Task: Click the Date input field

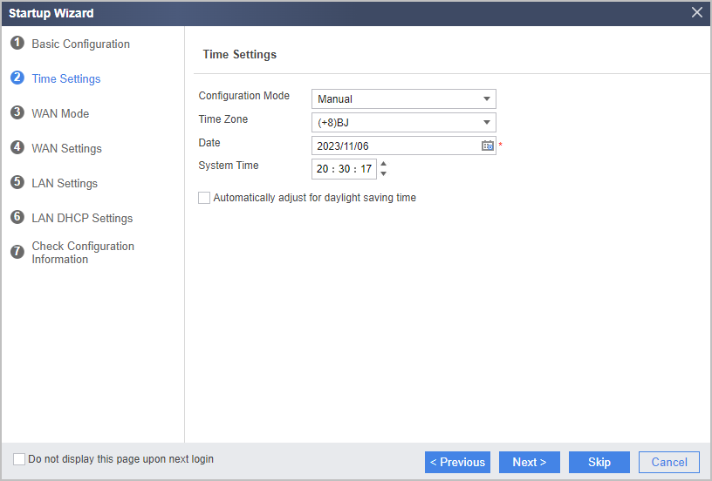Action: click(x=396, y=146)
